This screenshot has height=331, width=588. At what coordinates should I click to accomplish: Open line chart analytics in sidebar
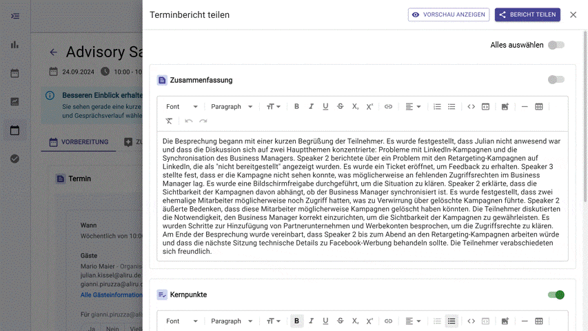point(14,101)
